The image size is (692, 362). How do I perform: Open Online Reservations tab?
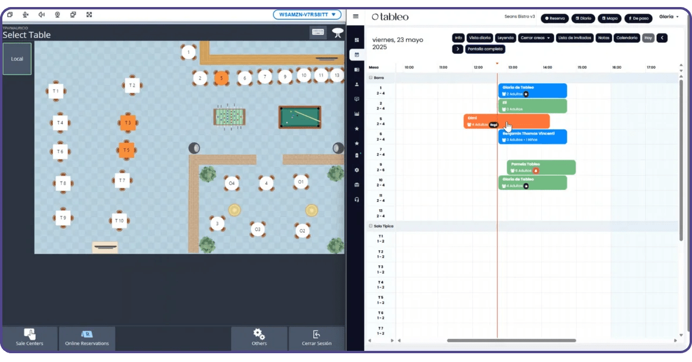coord(87,338)
